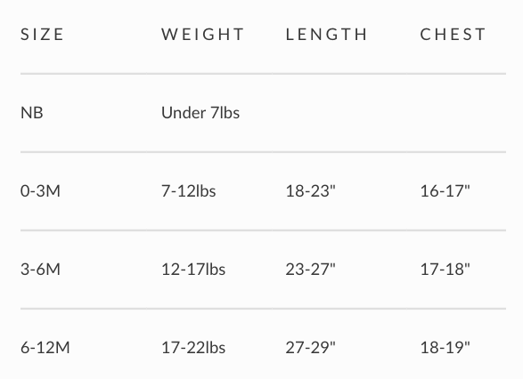The image size is (523, 379).
Task: Click the CHEST column header
Action: 453,35
